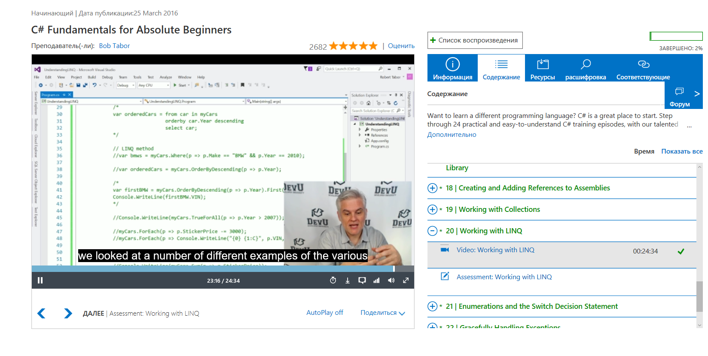Screen dimensions: 708x356
Task: Click Оценить rating link
Action: coord(401,46)
